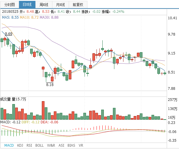Select the 日K线 tab
The height and width of the screenshot is (149, 179).
click(27, 5)
